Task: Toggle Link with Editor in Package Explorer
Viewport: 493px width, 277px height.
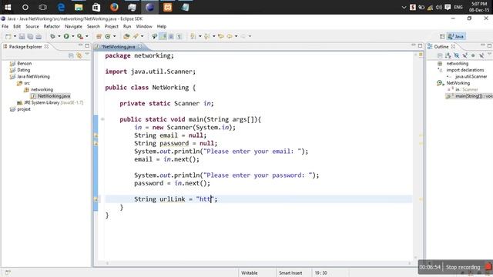Action: click(79, 55)
